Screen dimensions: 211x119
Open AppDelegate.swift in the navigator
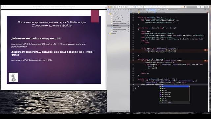pos(117,16)
